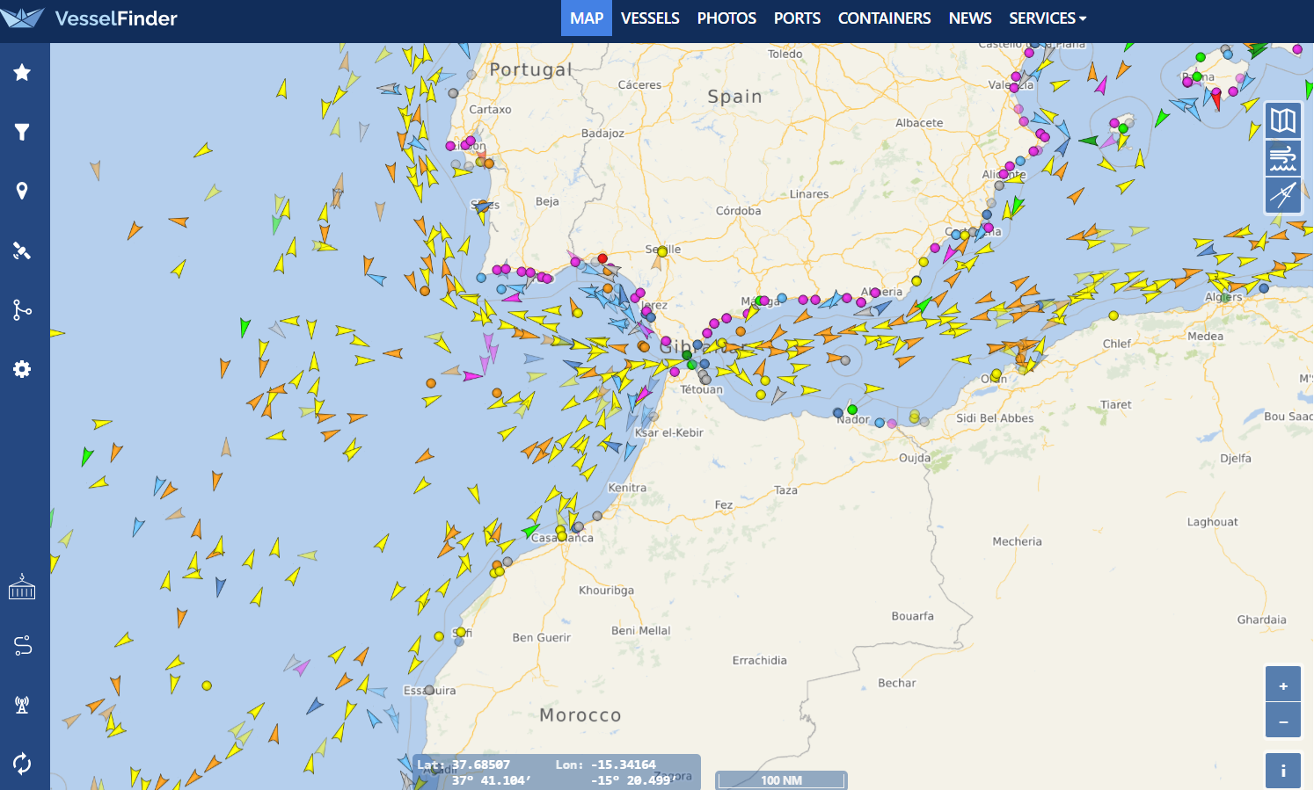Open the PORTS page
The width and height of the screenshot is (1314, 790).
(x=797, y=18)
